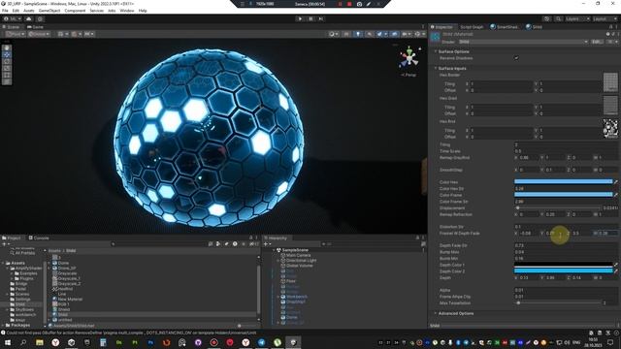Click the eyedropper next to Color Hex

click(615, 181)
